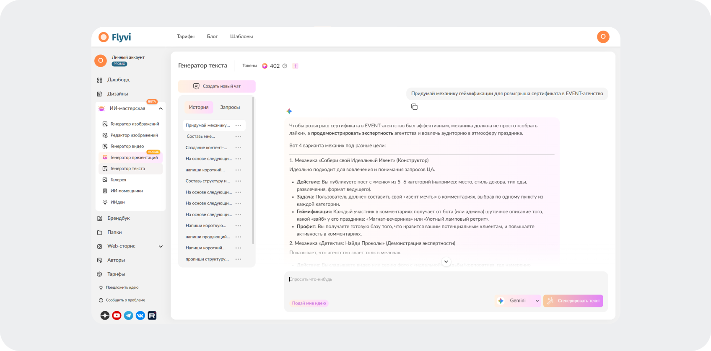Click the chat history list scrollbar

253,170
